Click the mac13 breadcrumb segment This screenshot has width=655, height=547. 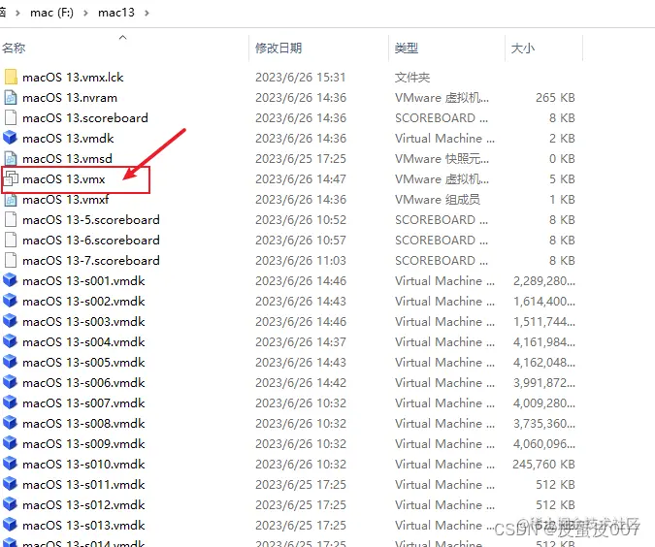coord(116,13)
